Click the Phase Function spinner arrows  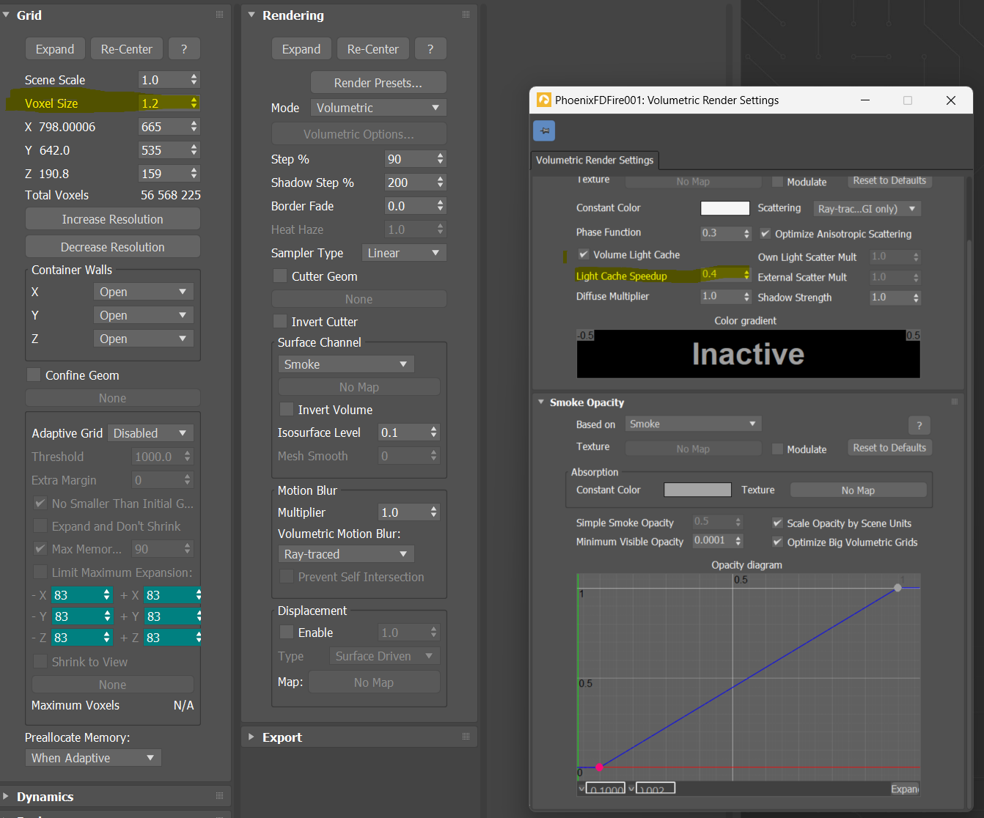(746, 234)
